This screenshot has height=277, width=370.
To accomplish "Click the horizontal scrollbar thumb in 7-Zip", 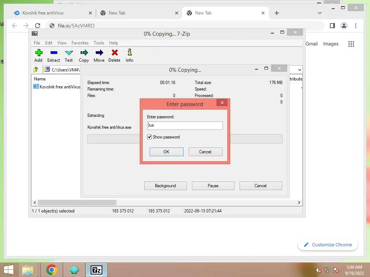I will [x=77, y=203].
